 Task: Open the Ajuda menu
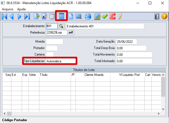(x=21, y=9)
